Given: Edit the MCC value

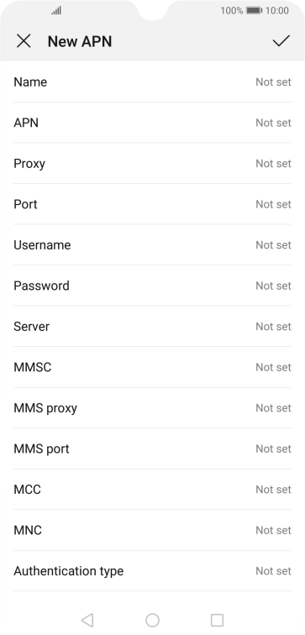Looking at the screenshot, I should click(152, 489).
